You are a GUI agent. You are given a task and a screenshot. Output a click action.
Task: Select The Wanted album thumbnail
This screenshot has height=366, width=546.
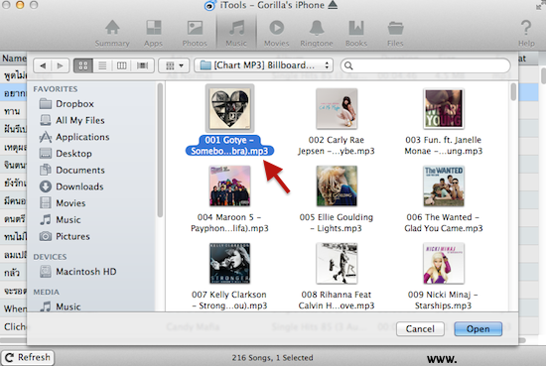coord(444,185)
